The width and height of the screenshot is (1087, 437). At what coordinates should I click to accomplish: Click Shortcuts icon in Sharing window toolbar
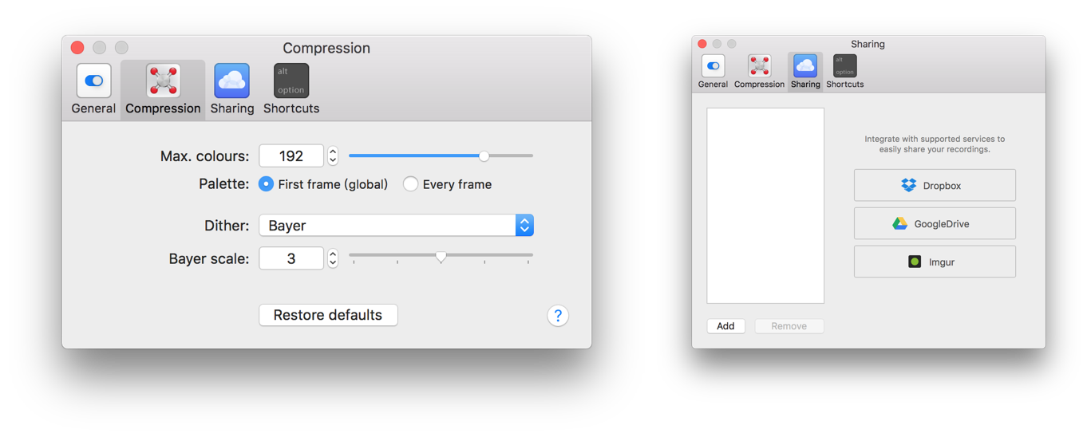844,66
